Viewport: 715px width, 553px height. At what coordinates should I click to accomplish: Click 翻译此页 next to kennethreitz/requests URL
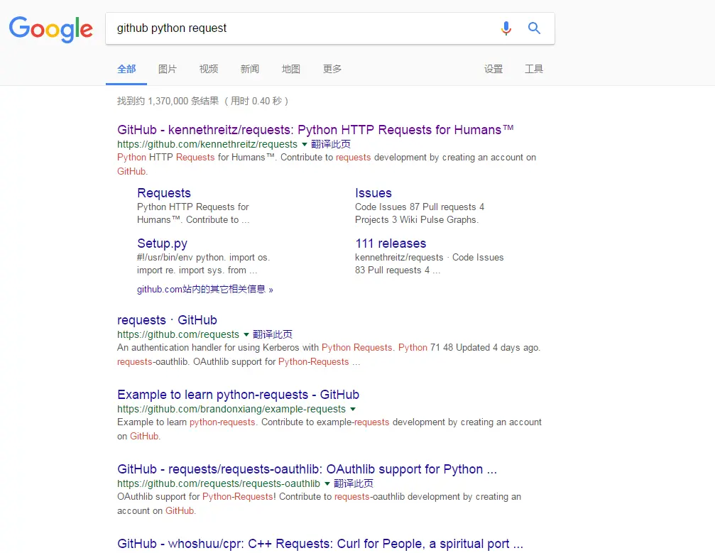pyautogui.click(x=331, y=144)
